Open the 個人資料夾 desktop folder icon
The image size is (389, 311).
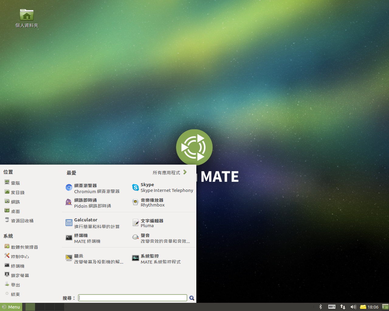point(27,18)
